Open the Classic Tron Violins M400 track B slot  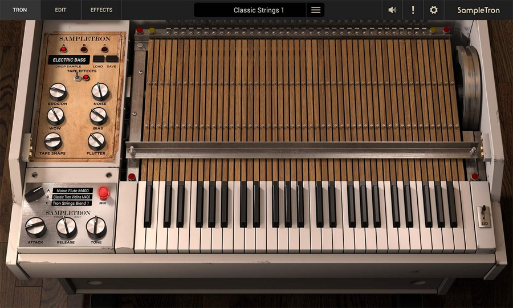(72, 197)
